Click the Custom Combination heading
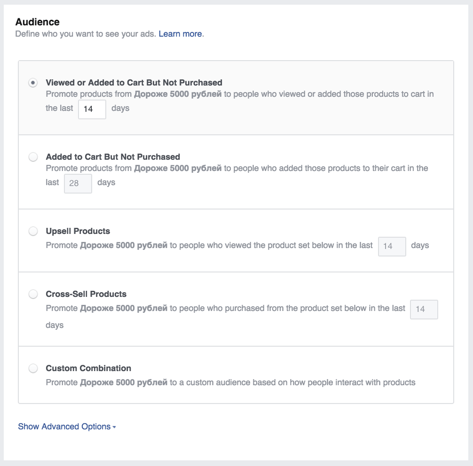This screenshot has width=473, height=466. (88, 368)
